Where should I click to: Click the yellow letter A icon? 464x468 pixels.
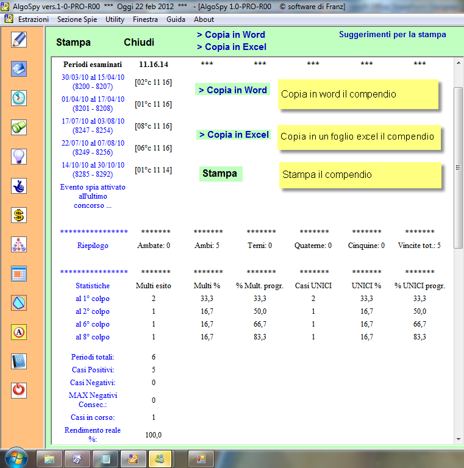coord(19,332)
